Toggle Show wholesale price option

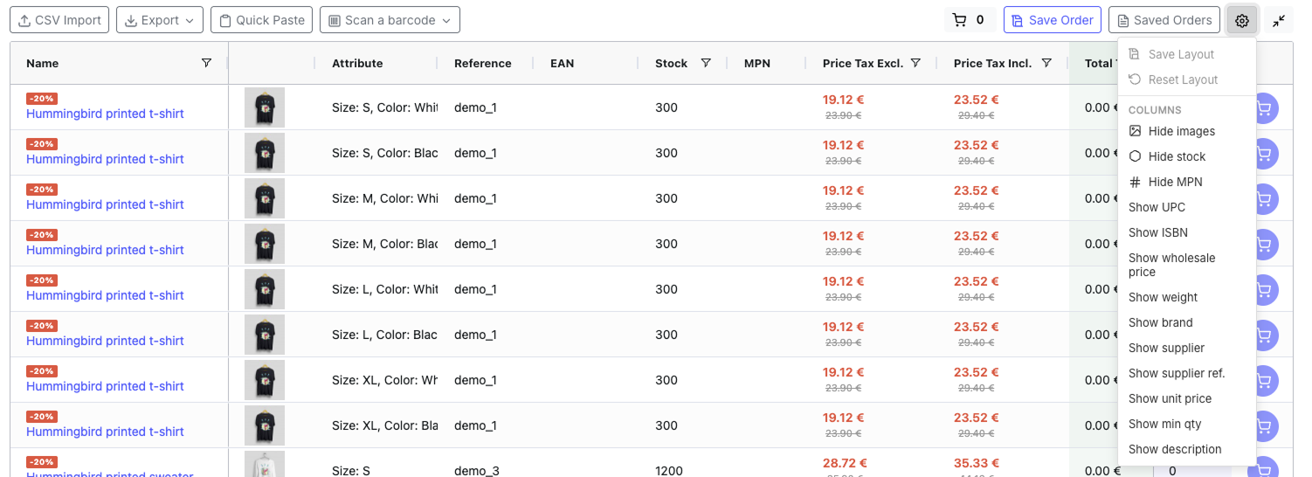coord(1187,265)
